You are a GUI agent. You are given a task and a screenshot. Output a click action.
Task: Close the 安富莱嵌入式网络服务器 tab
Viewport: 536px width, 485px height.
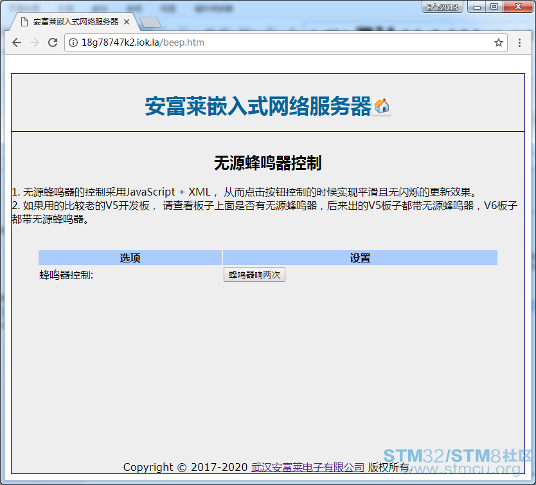[127, 22]
